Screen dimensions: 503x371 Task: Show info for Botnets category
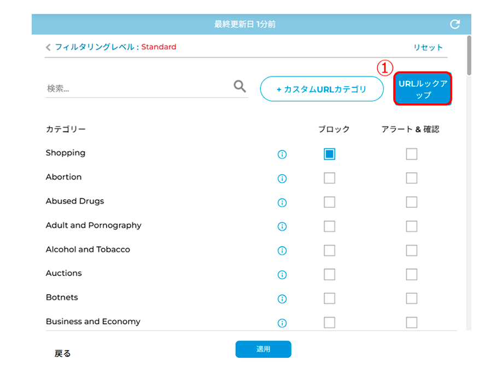click(x=282, y=299)
